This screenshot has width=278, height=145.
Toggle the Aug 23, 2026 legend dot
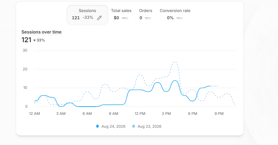(x=134, y=126)
